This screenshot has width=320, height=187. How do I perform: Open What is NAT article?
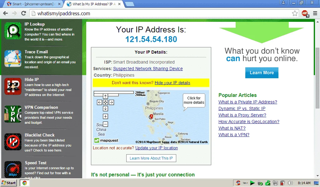coord(232,128)
